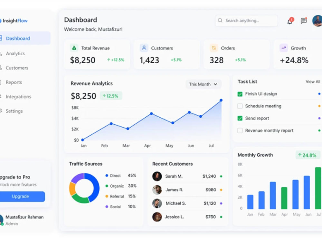Uncheck the Finish UI design task

(240, 94)
